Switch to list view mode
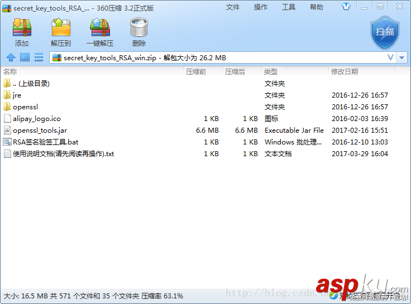This screenshot has width=411, height=304. (39, 57)
